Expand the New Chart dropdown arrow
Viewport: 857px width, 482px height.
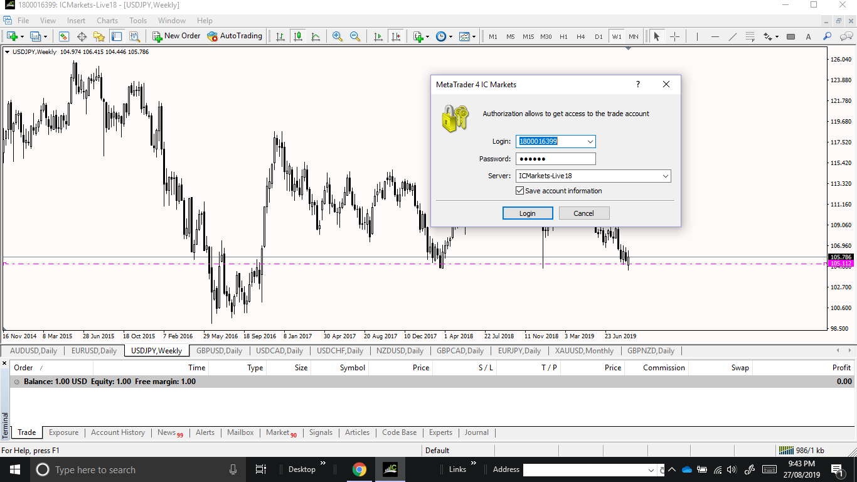click(22, 36)
